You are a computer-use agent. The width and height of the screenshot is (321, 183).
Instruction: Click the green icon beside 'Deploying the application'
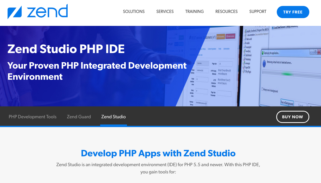point(262,53)
